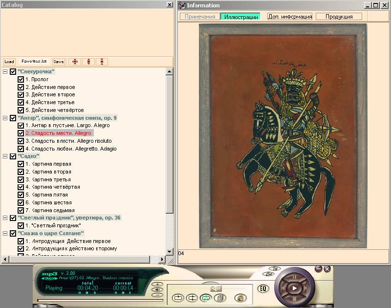Skip to the previous track in the player
Screen dimensions: 391x308
283,288
